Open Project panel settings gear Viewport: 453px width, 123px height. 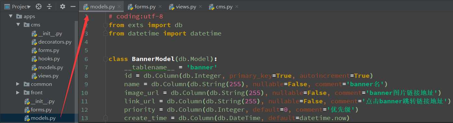[x=63, y=6]
